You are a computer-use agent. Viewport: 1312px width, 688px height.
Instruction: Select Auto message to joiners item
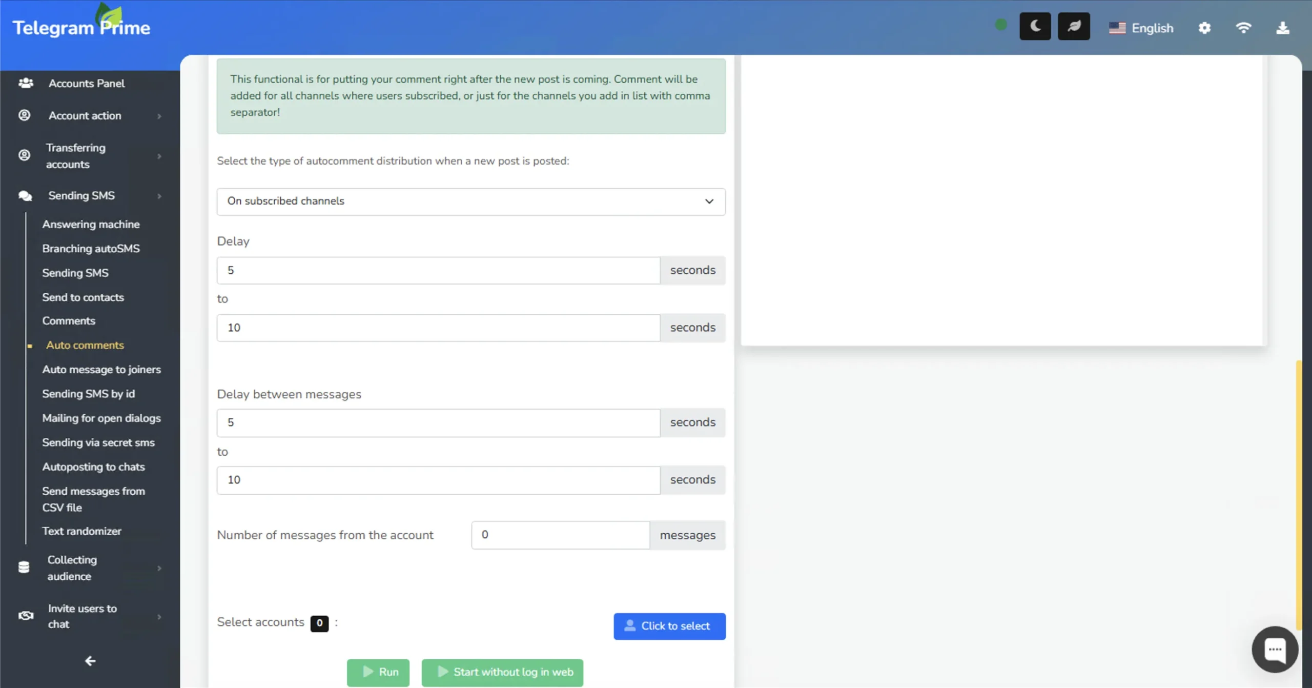(x=101, y=369)
